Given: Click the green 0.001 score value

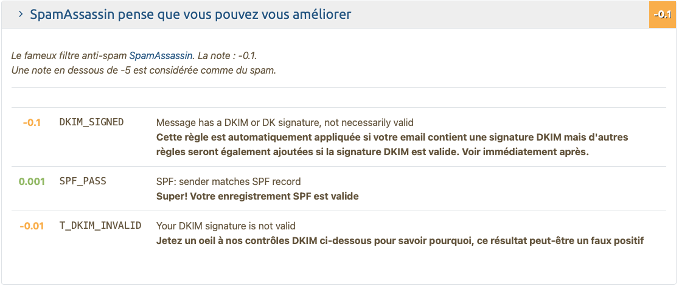Looking at the screenshot, I should click(32, 181).
